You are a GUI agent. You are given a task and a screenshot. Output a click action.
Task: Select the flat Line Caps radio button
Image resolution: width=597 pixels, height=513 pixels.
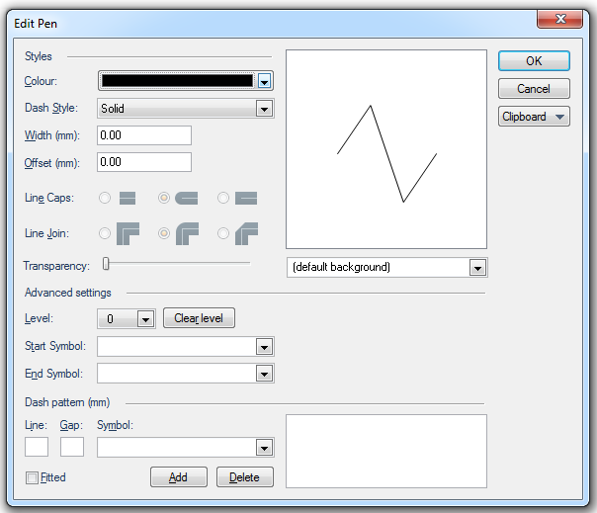point(105,198)
